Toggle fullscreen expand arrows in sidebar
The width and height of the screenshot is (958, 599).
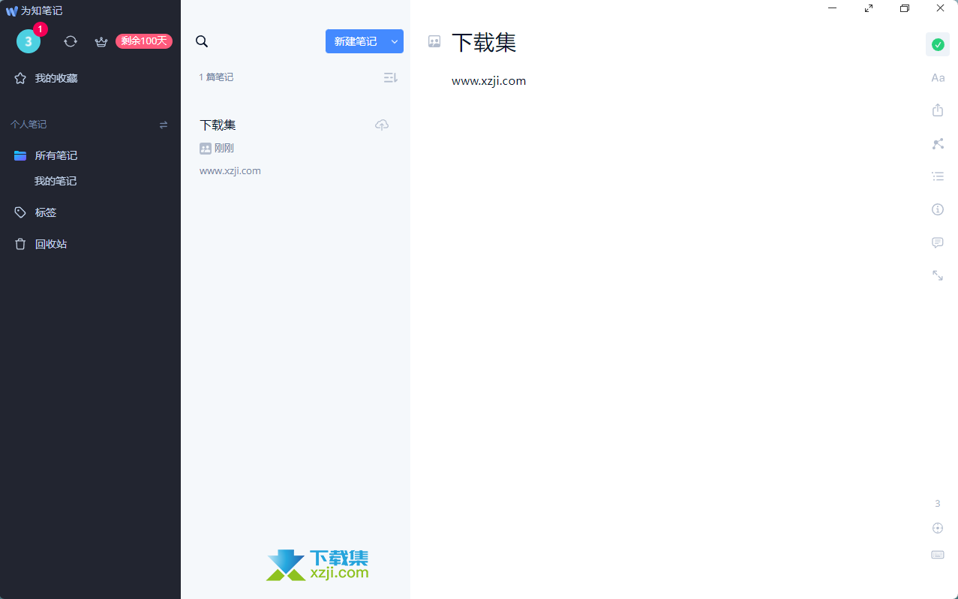[x=938, y=275]
